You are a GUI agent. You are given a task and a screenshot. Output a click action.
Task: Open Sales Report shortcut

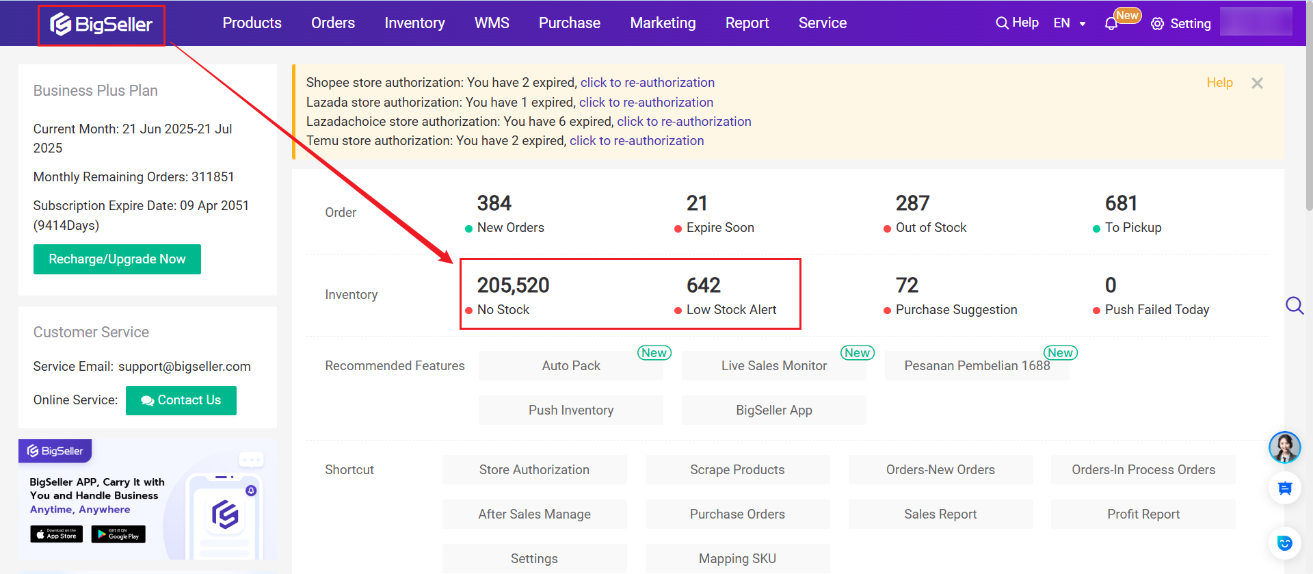click(941, 514)
